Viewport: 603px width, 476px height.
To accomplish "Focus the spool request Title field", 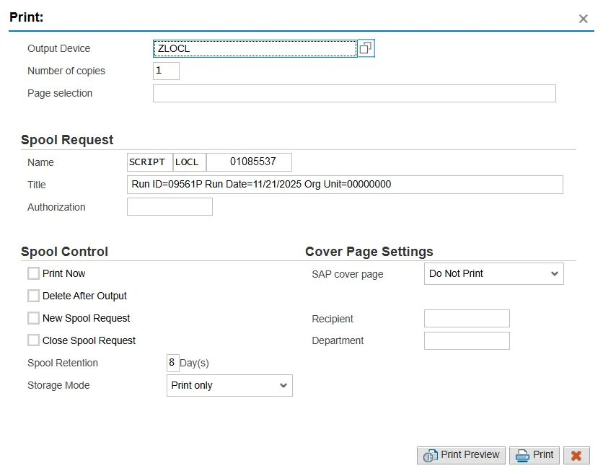I will pos(345,185).
